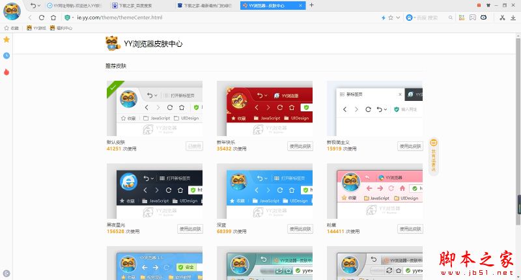Apply the 新极简主义 skin with 使用此皮肤

pos(410,146)
